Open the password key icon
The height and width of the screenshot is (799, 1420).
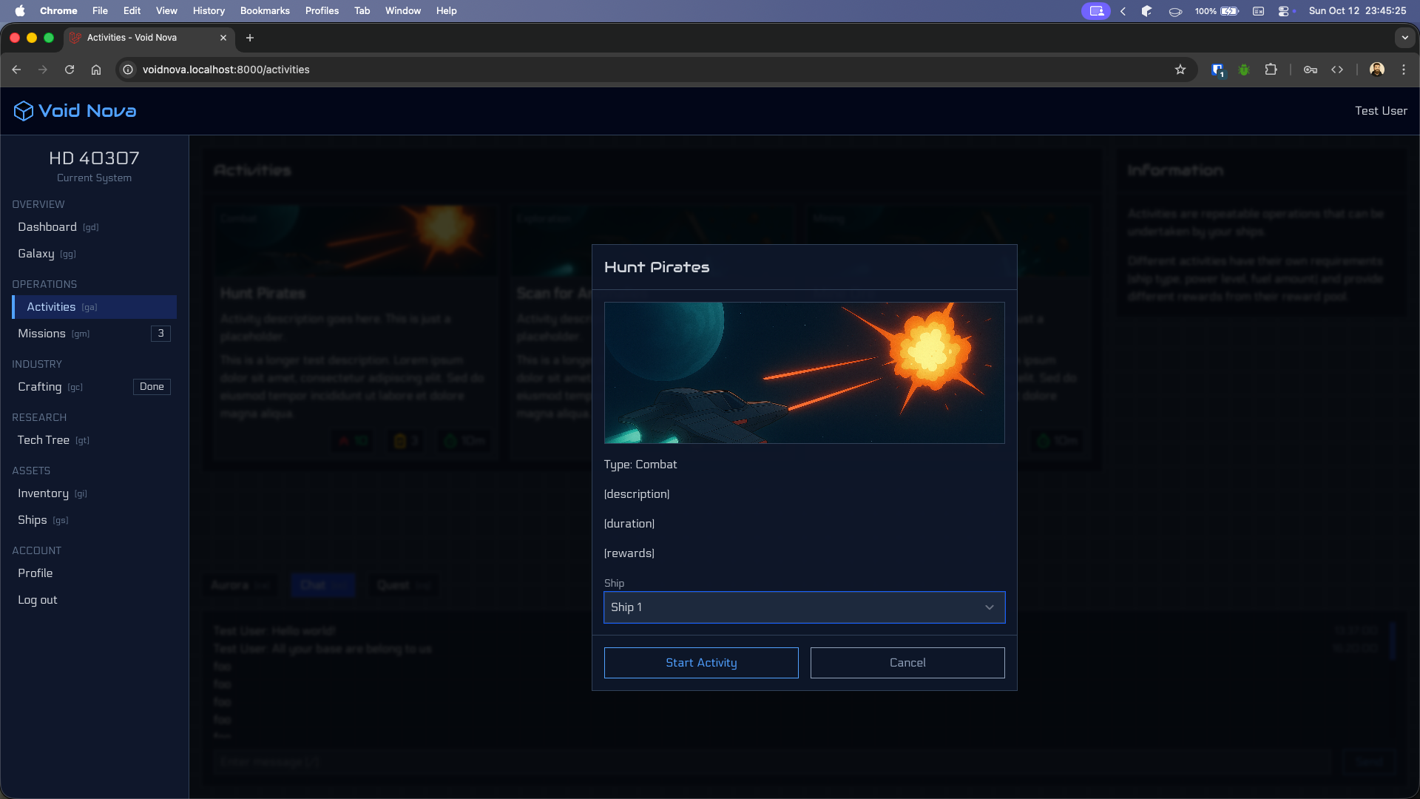(1311, 70)
